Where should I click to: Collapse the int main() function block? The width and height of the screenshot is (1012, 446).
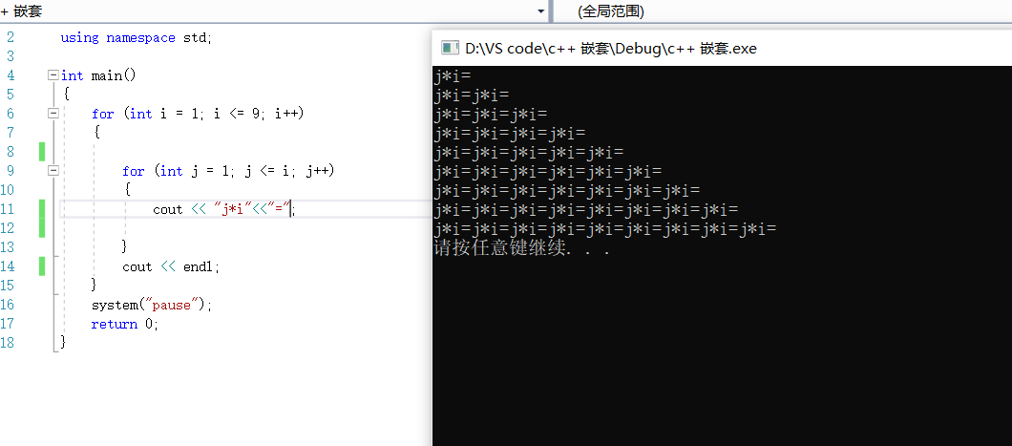52,75
